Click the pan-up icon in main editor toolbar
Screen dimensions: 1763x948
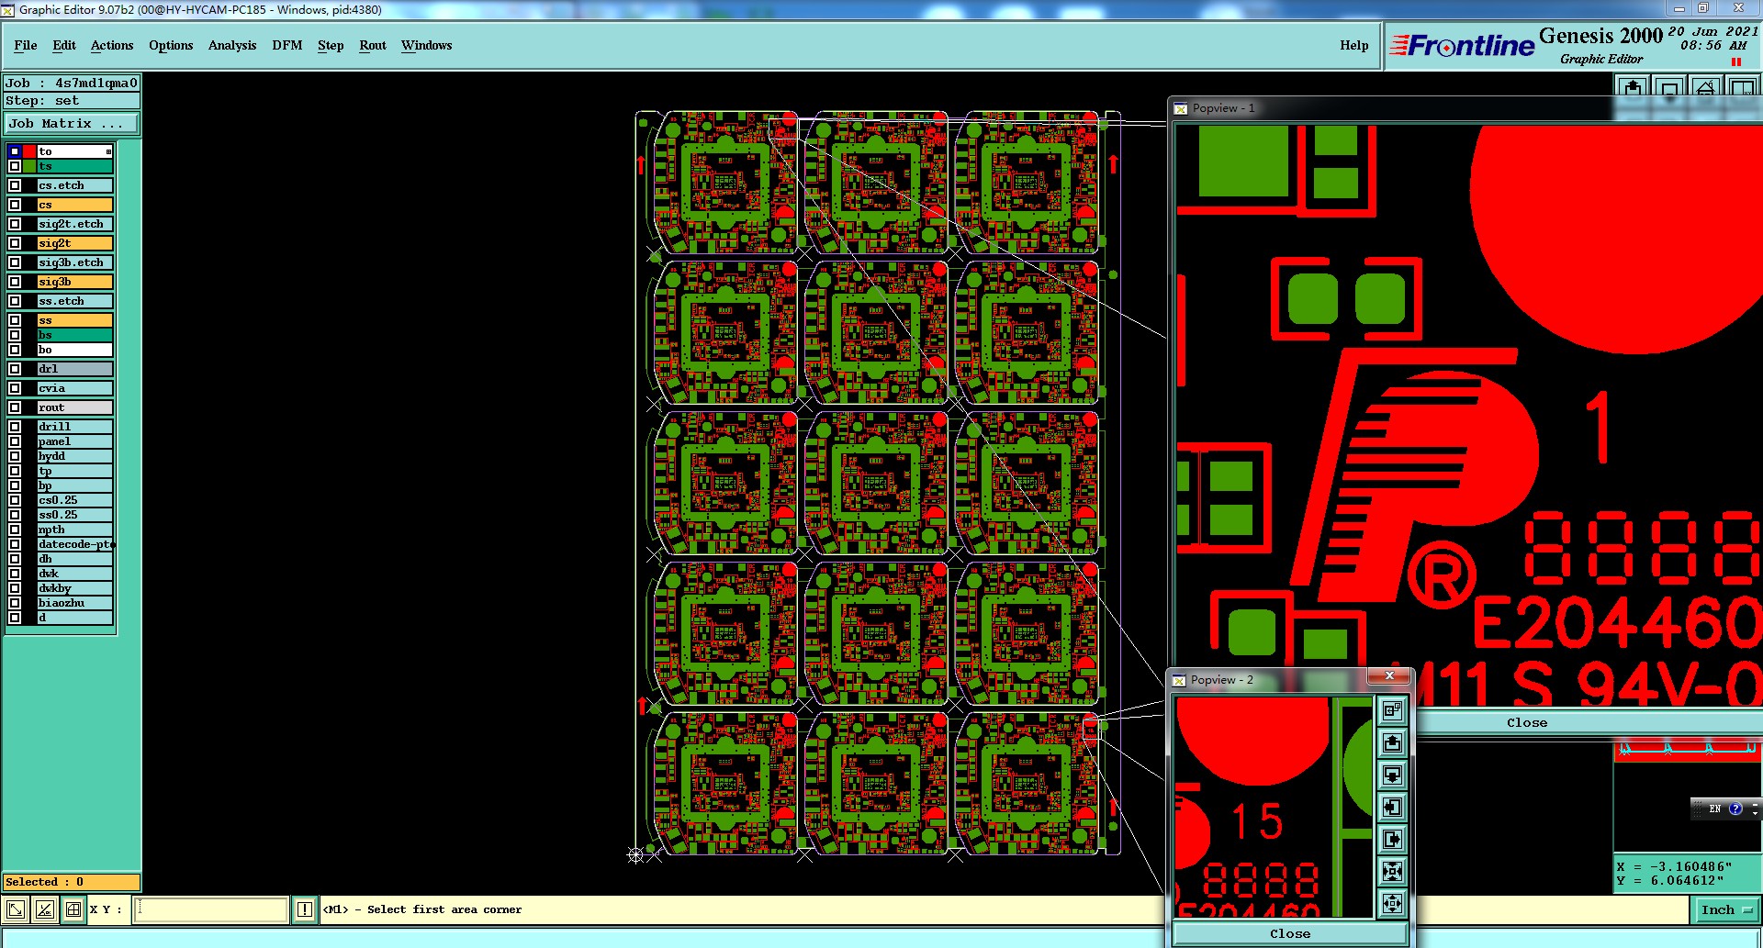click(1633, 87)
